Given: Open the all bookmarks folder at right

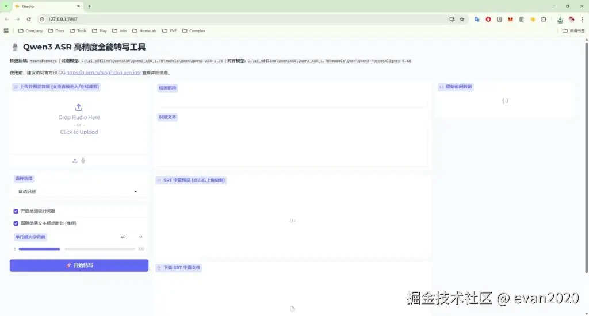Looking at the screenshot, I should click(573, 31).
